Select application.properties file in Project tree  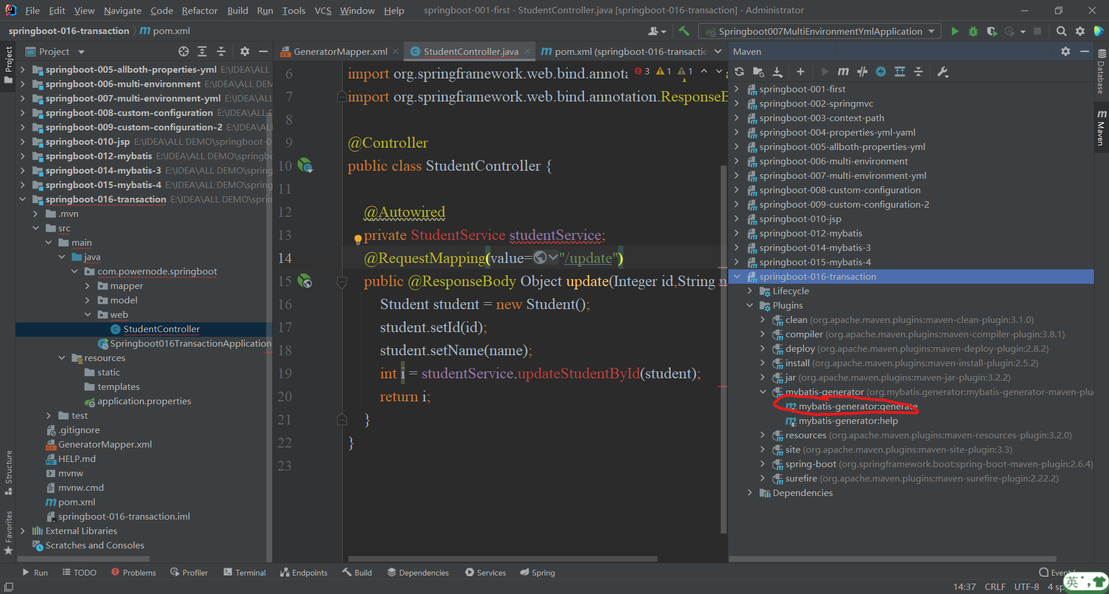(x=144, y=401)
